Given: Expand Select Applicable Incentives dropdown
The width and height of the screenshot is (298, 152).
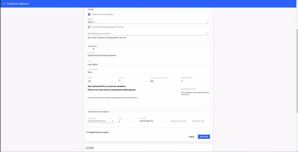Looking at the screenshot, I should [148, 34].
